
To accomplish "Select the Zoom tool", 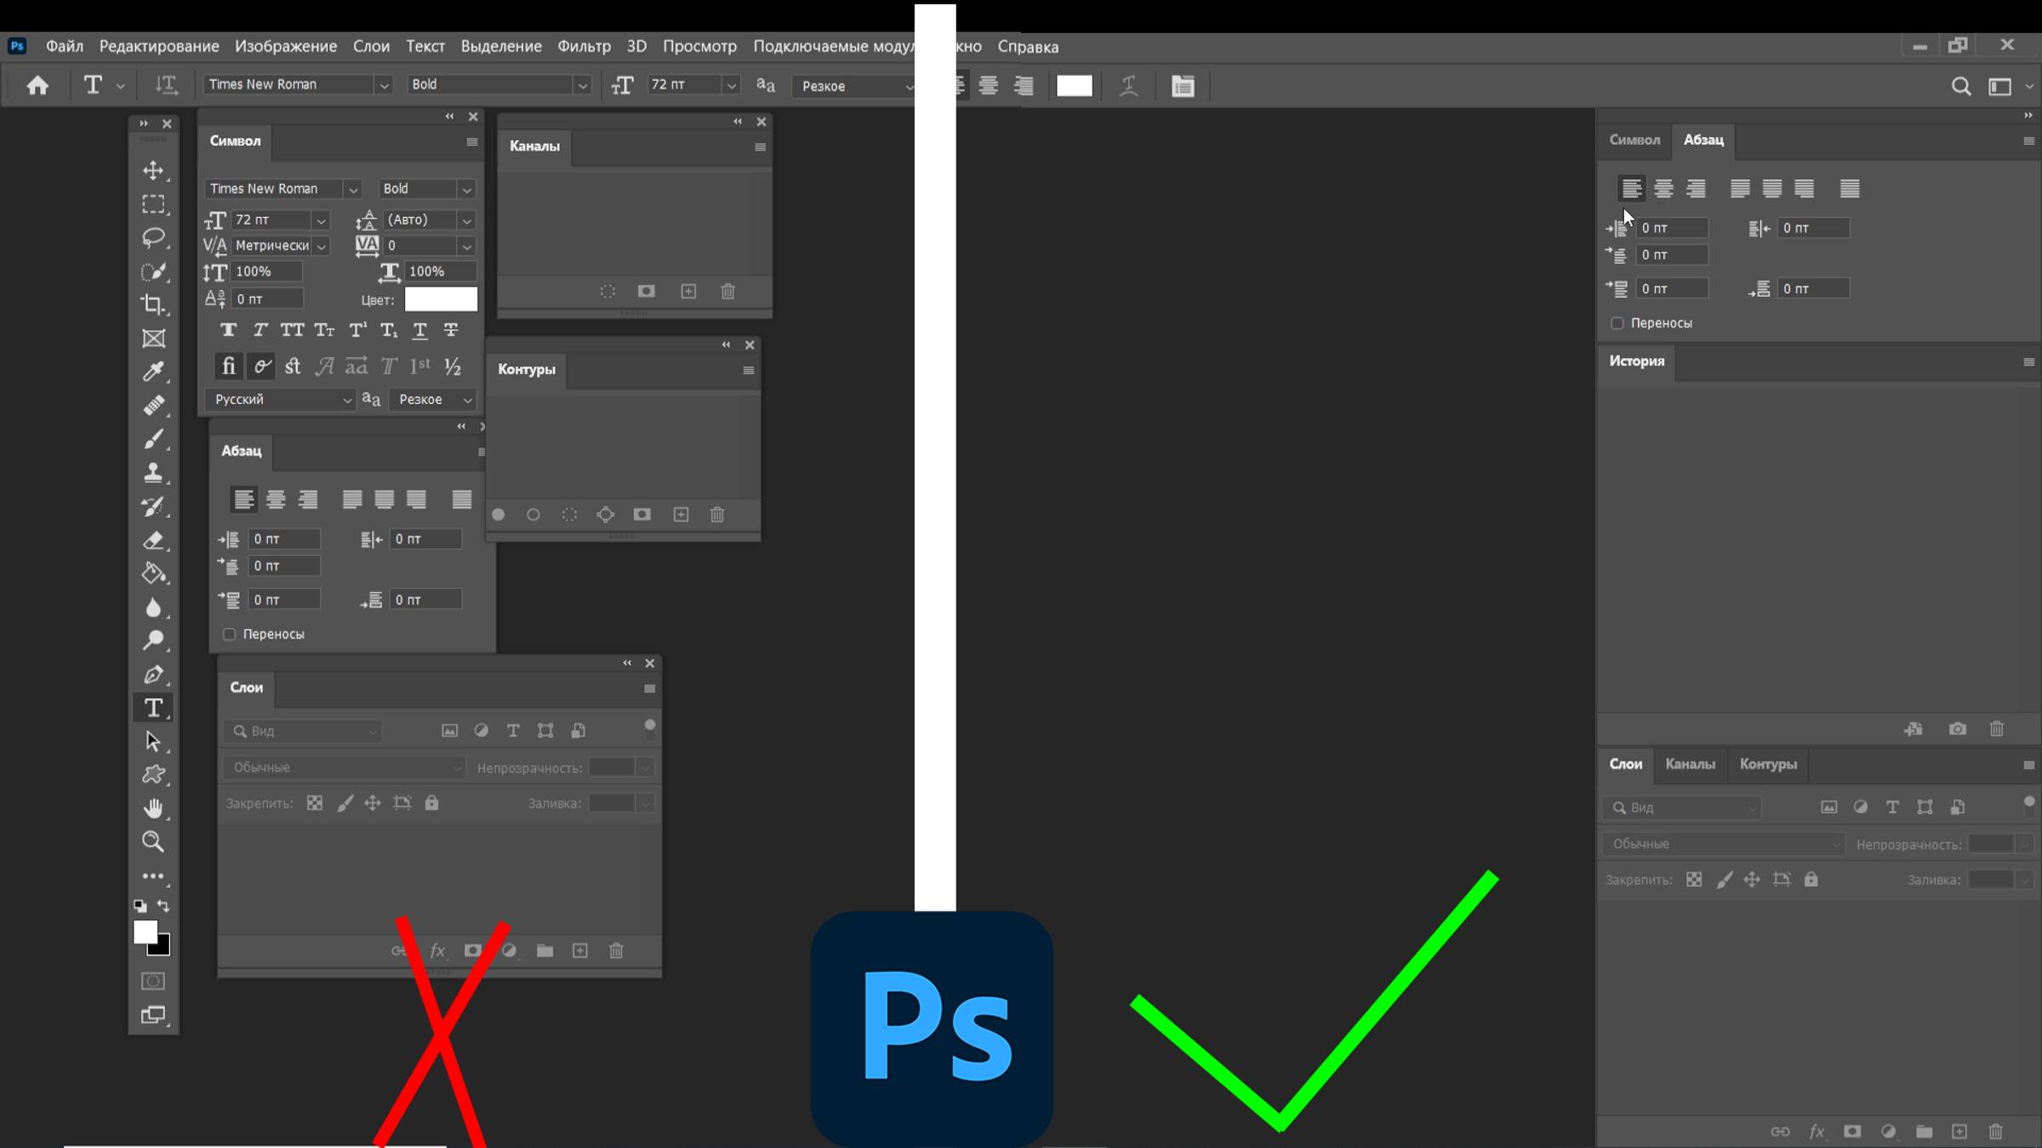I will pos(153,841).
